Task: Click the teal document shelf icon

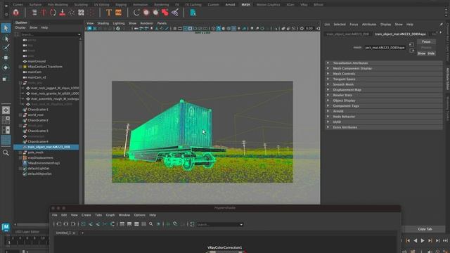Action: pos(193,13)
